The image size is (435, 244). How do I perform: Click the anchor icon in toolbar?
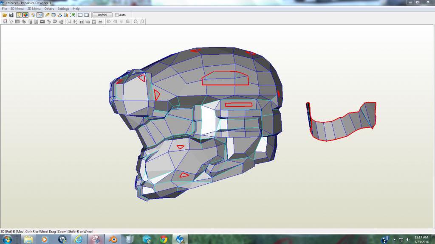(60, 15)
